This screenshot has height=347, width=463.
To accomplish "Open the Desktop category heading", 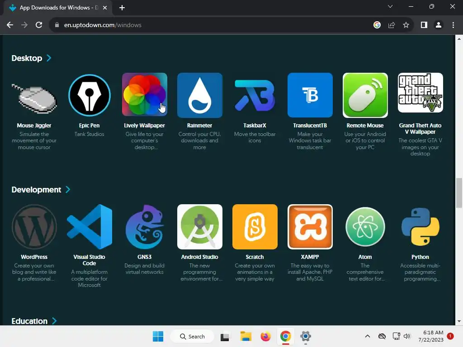I will click(x=27, y=58).
